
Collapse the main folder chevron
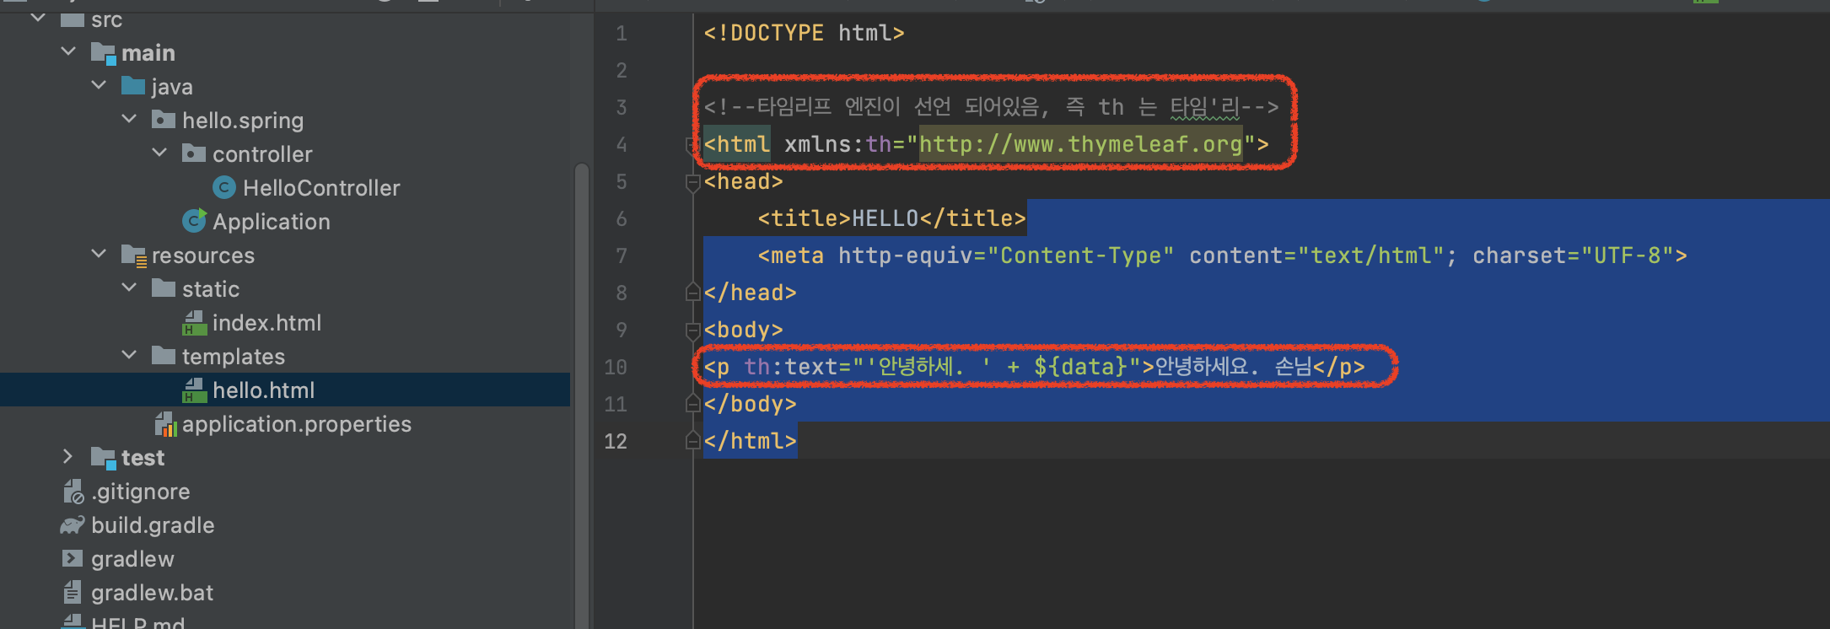click(68, 52)
